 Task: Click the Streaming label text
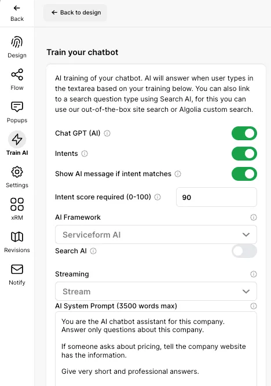[x=72, y=274]
